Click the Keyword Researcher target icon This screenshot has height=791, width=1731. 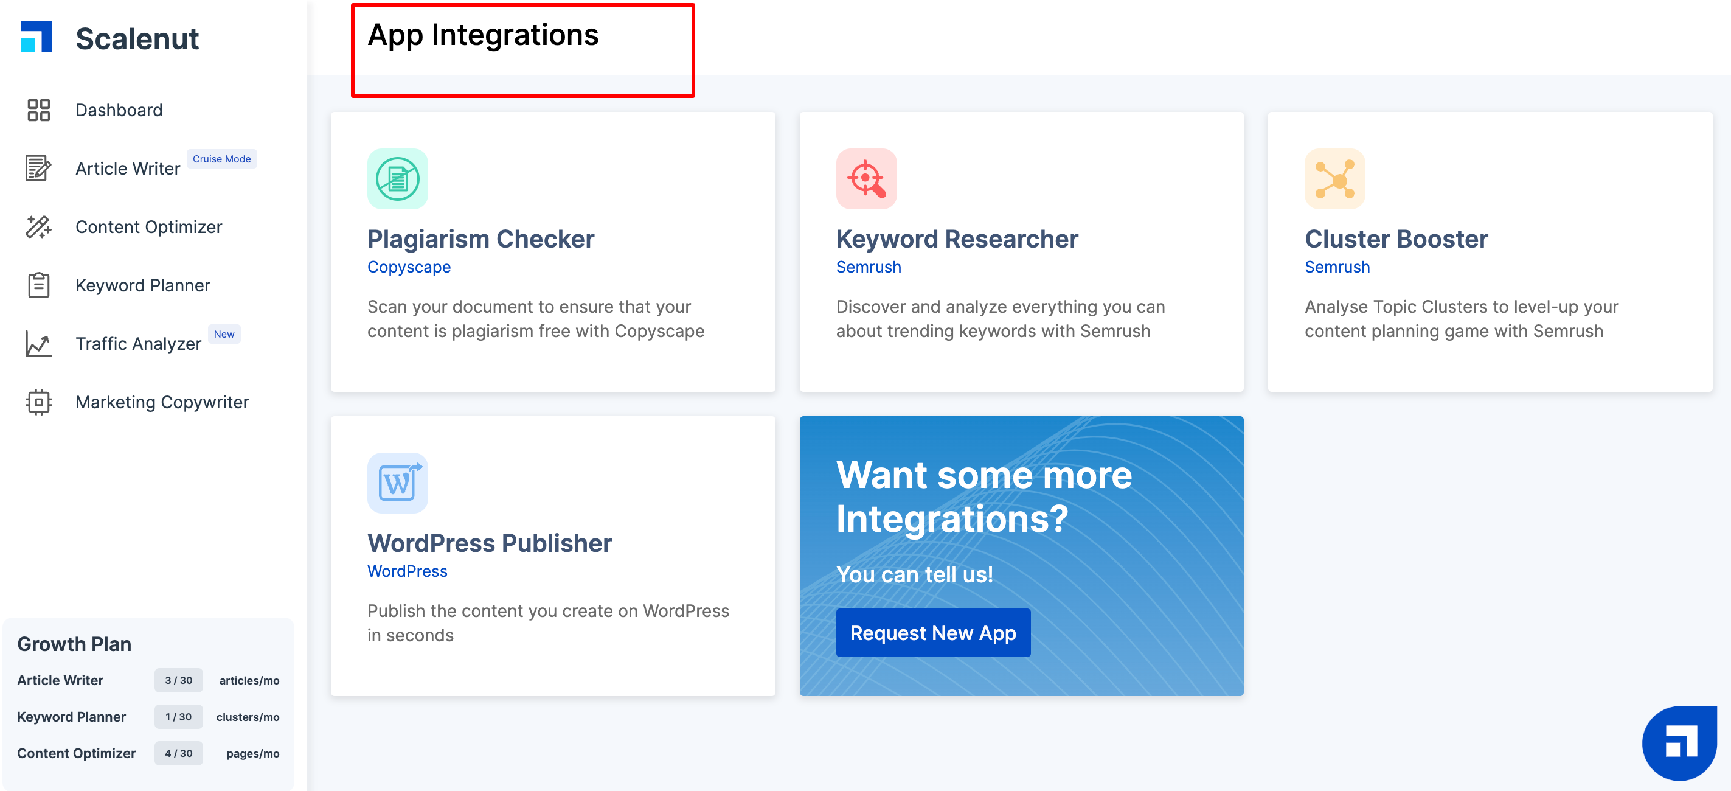[x=865, y=179]
